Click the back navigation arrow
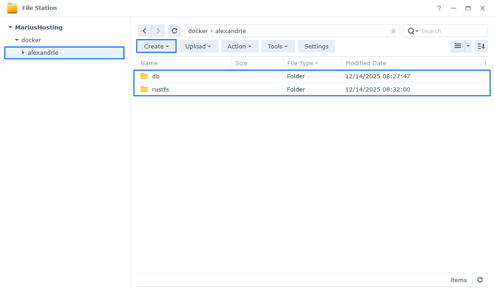Viewport: 494px width, 288px height. [x=144, y=30]
